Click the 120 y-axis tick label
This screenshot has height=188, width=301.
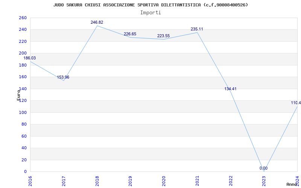pos(23,100)
